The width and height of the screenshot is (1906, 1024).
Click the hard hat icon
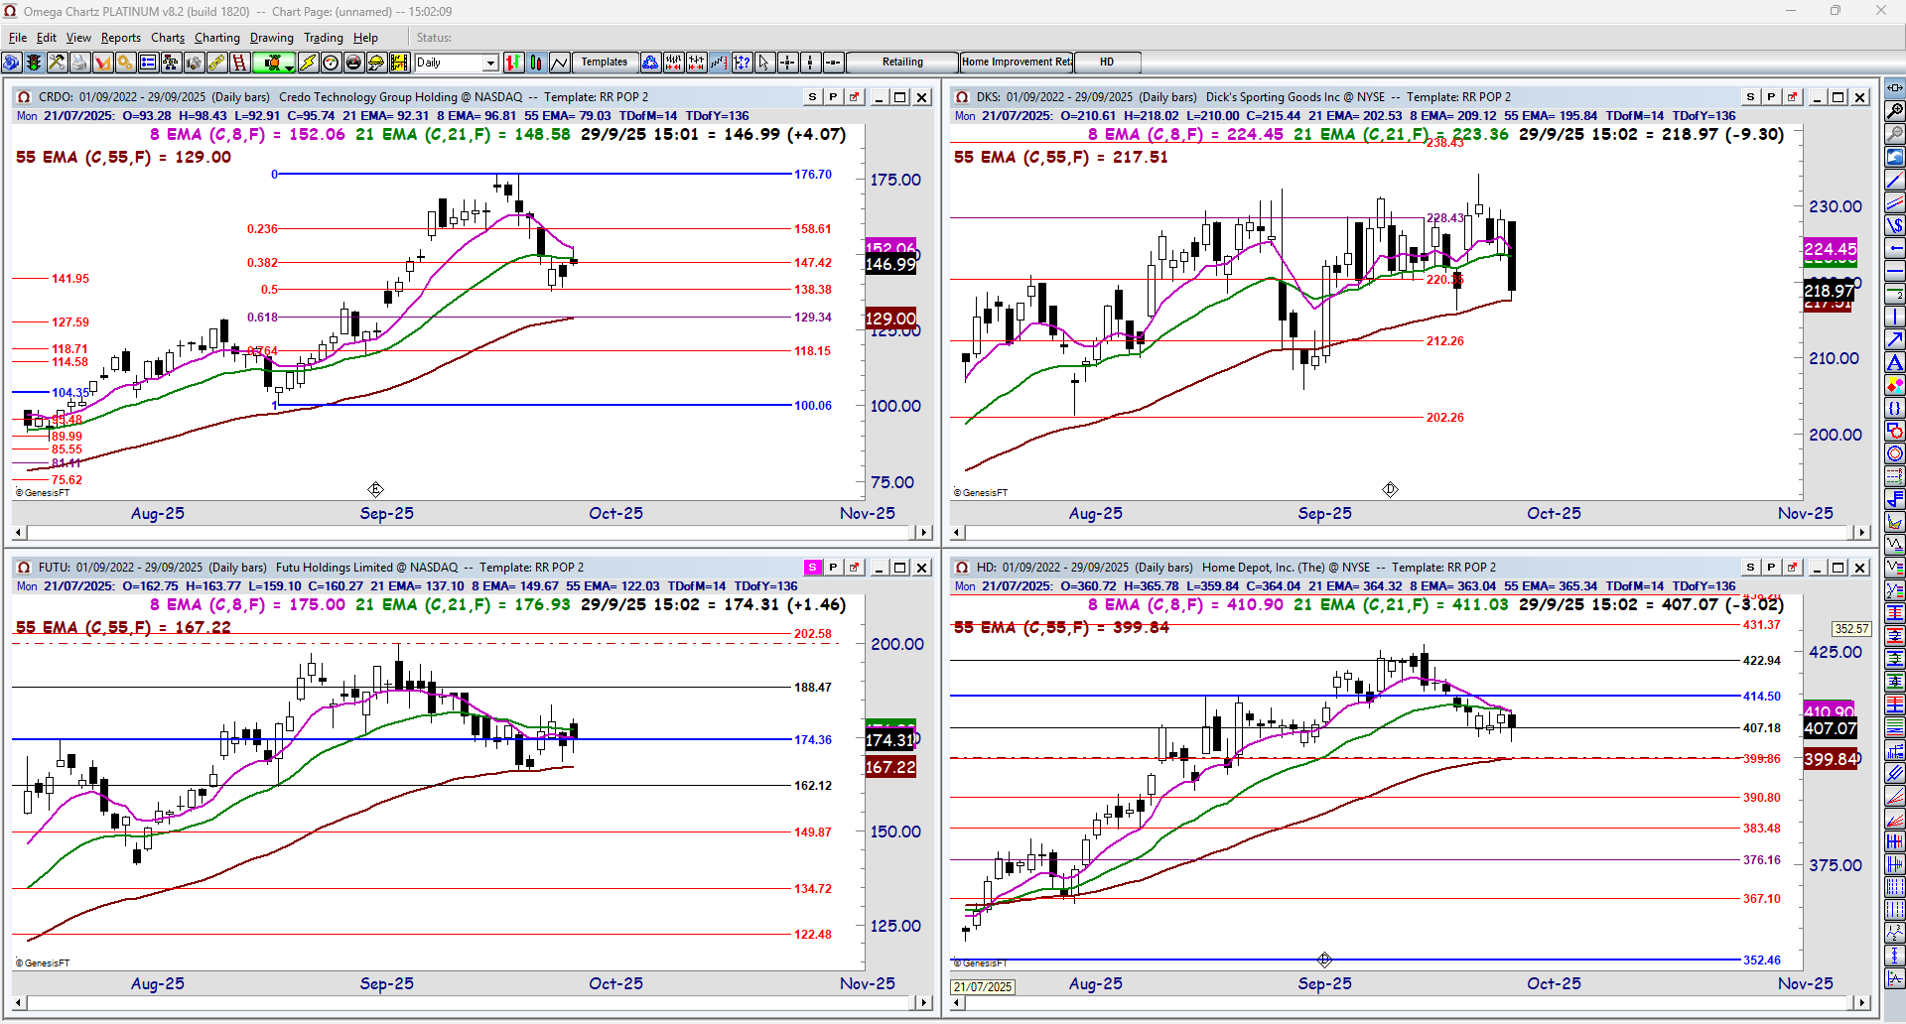tap(376, 63)
